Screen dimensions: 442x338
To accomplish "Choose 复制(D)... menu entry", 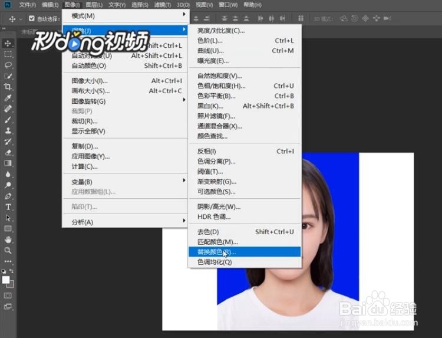I will coord(126,146).
